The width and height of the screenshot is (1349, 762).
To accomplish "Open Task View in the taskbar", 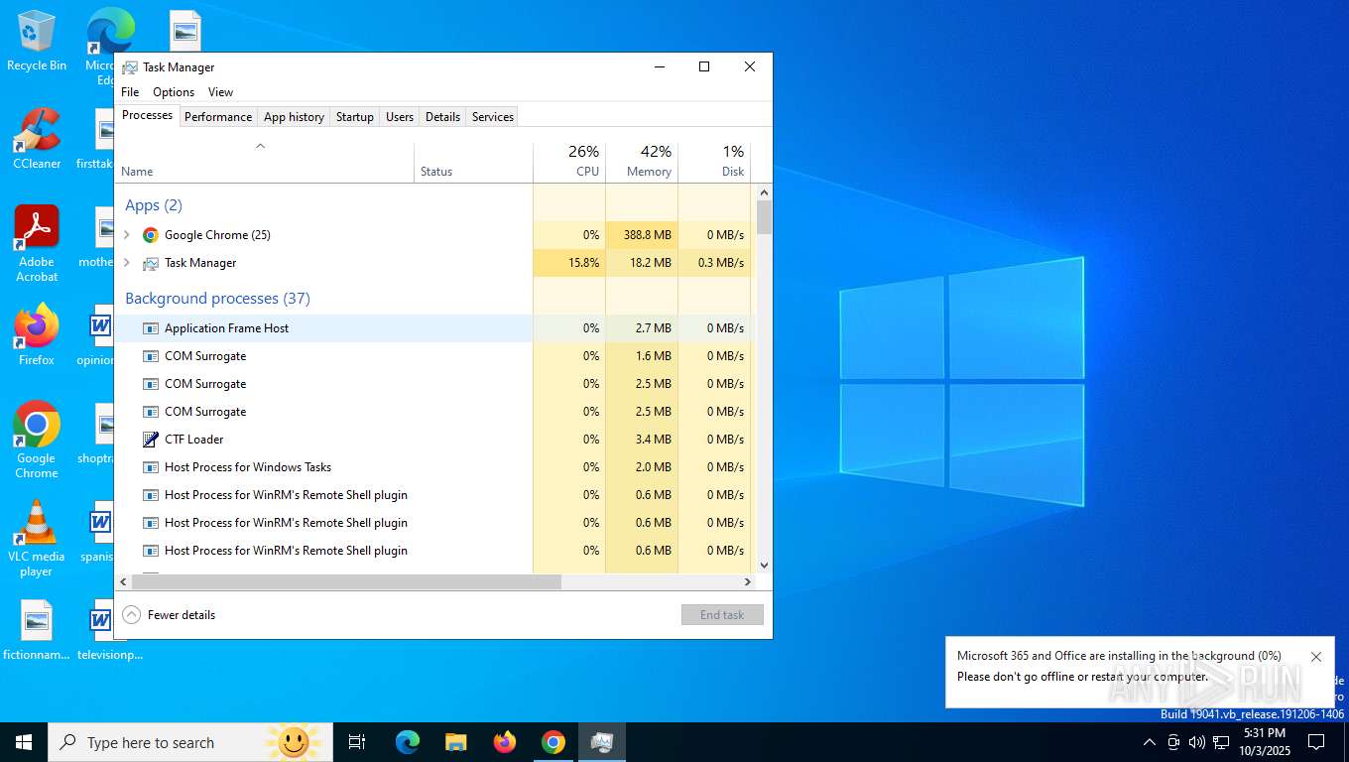I will pyautogui.click(x=357, y=742).
